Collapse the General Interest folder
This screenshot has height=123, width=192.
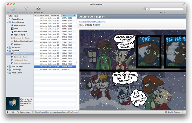coord(7,22)
